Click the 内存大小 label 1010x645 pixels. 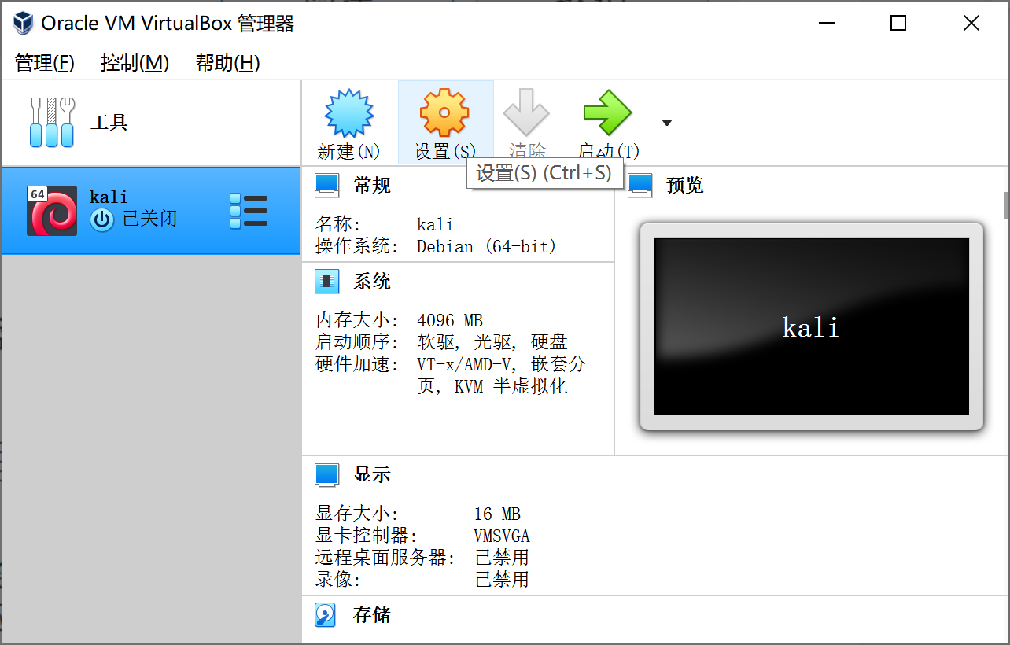click(x=357, y=321)
